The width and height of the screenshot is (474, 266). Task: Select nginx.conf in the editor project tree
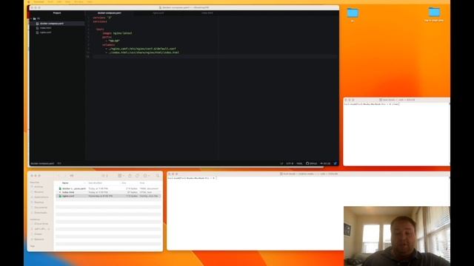pyautogui.click(x=46, y=33)
